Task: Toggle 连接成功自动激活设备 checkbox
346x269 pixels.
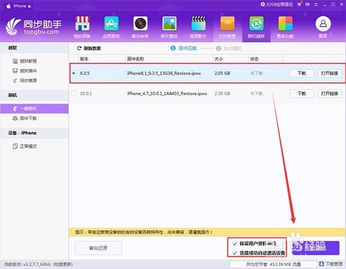Action: 235,253
